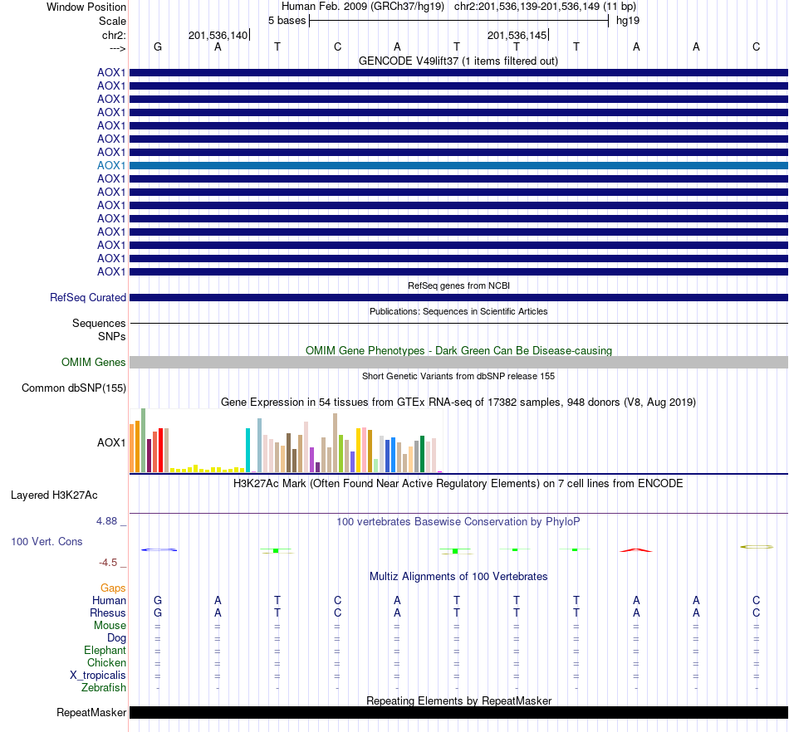
Task: Click the Rhesus species label
Action: (x=108, y=613)
